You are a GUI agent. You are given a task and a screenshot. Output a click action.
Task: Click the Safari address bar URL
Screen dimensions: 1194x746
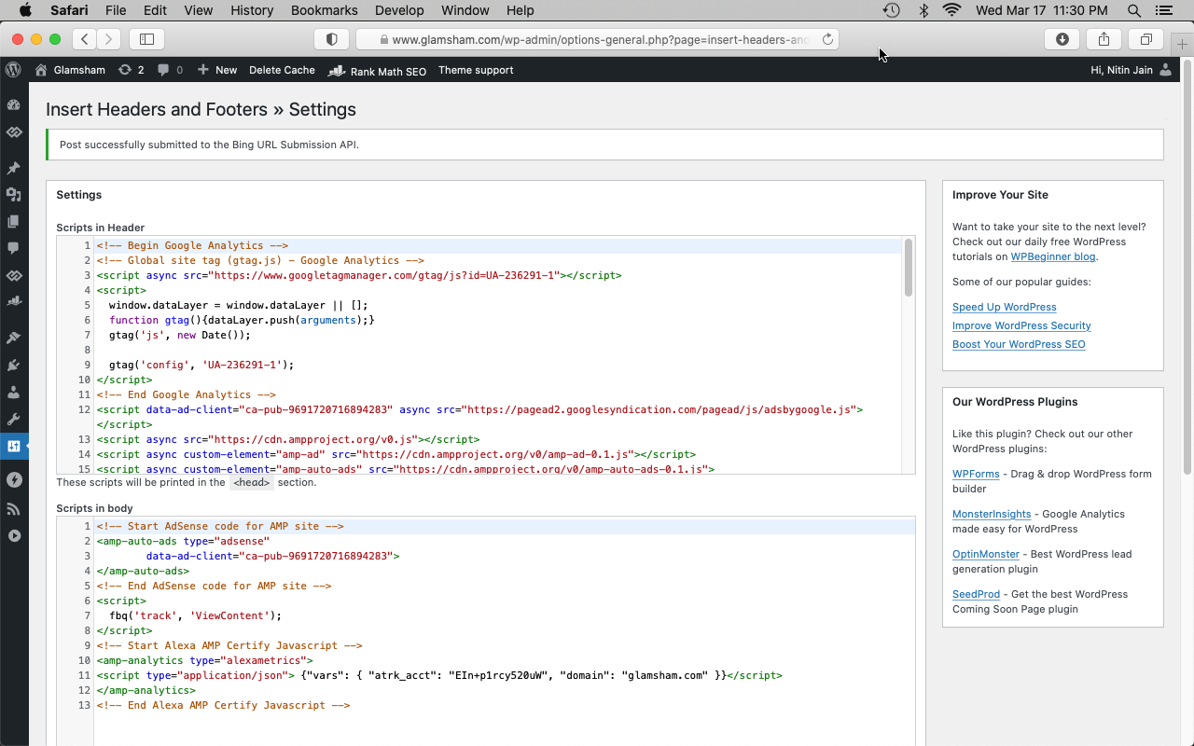click(597, 39)
